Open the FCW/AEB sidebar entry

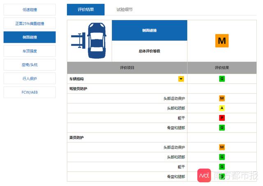pyautogui.click(x=30, y=92)
